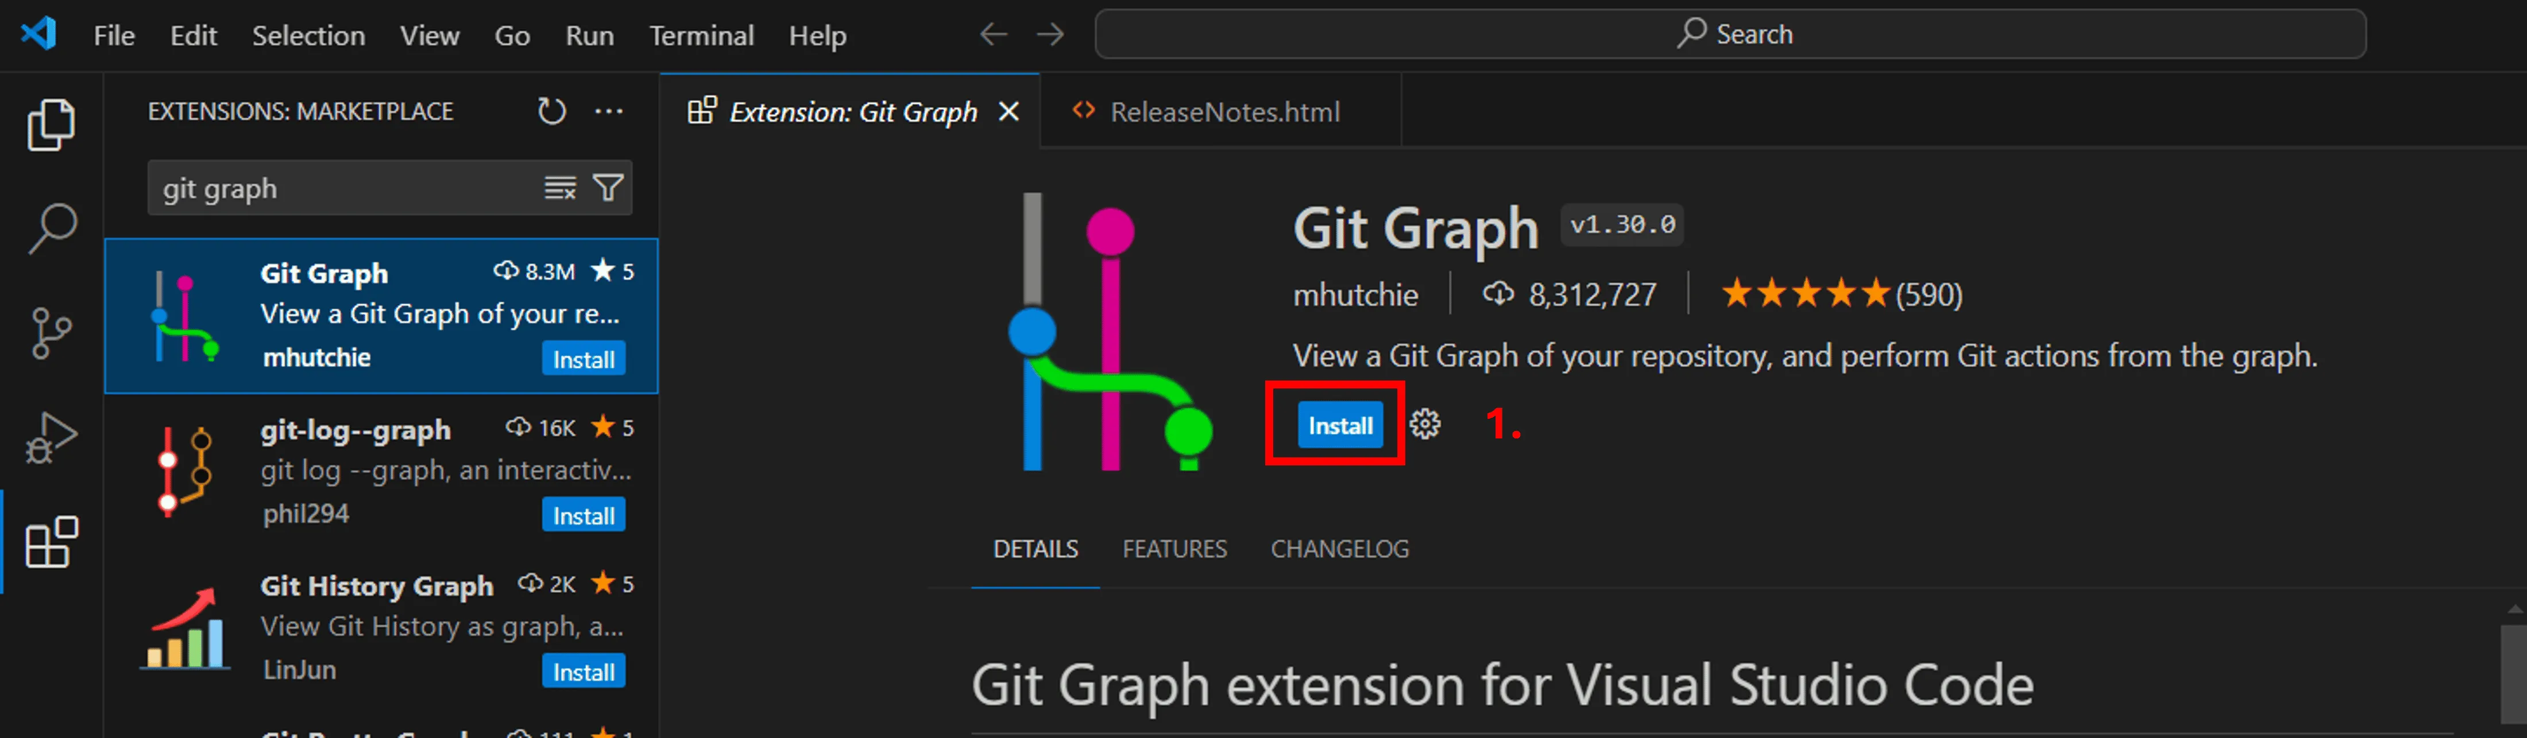The image size is (2527, 738).
Task: Select the git-log--graph list entry title
Action: tap(355, 429)
